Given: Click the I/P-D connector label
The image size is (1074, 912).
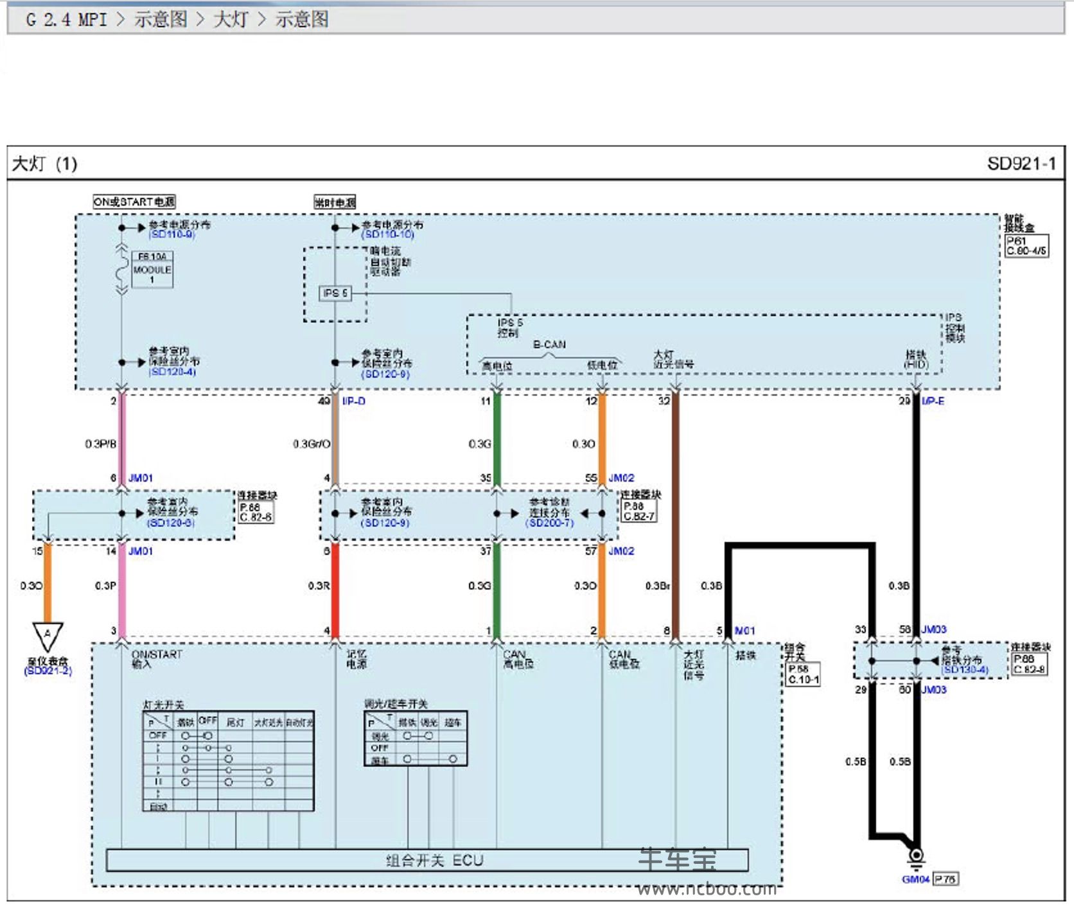Looking at the screenshot, I should [x=353, y=401].
